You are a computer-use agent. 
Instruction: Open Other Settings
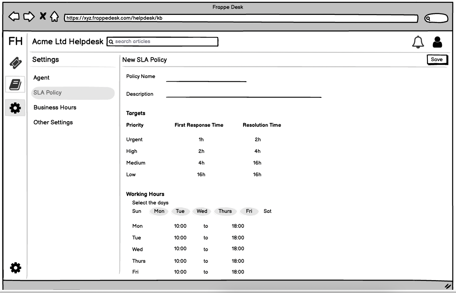[53, 122]
